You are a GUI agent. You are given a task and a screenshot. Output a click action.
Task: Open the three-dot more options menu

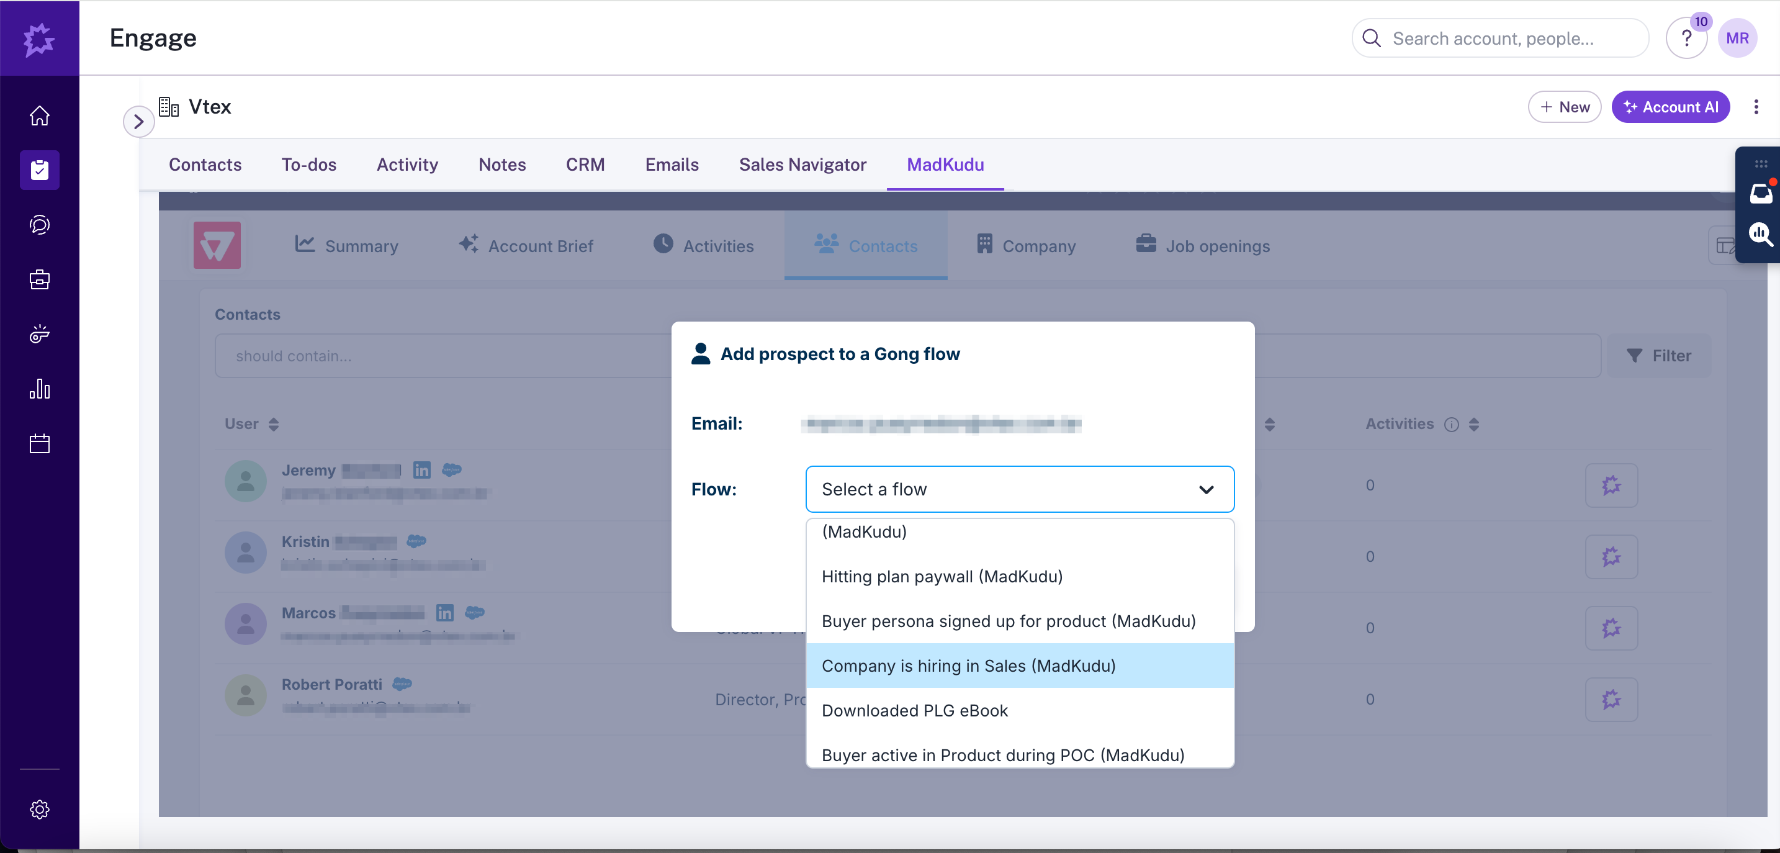point(1755,107)
